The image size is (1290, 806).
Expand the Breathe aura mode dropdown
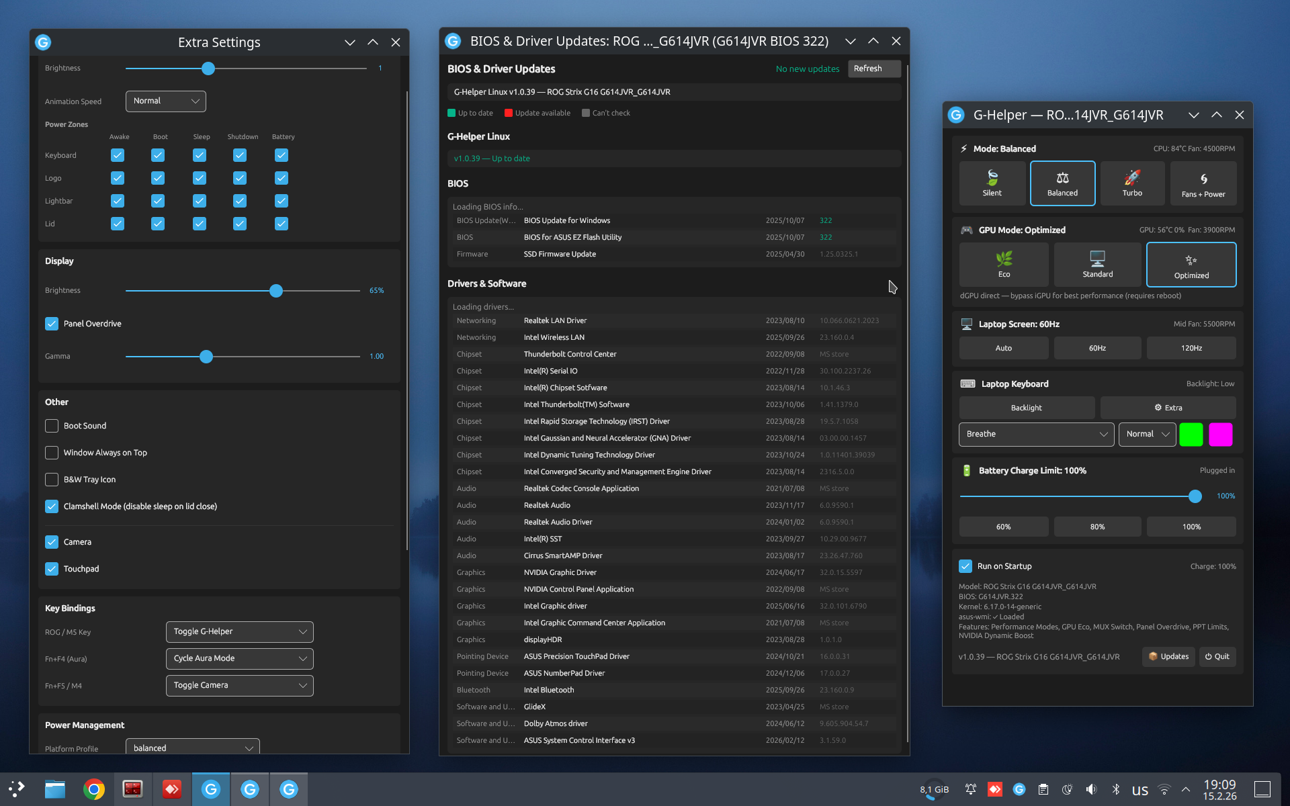coord(1036,434)
